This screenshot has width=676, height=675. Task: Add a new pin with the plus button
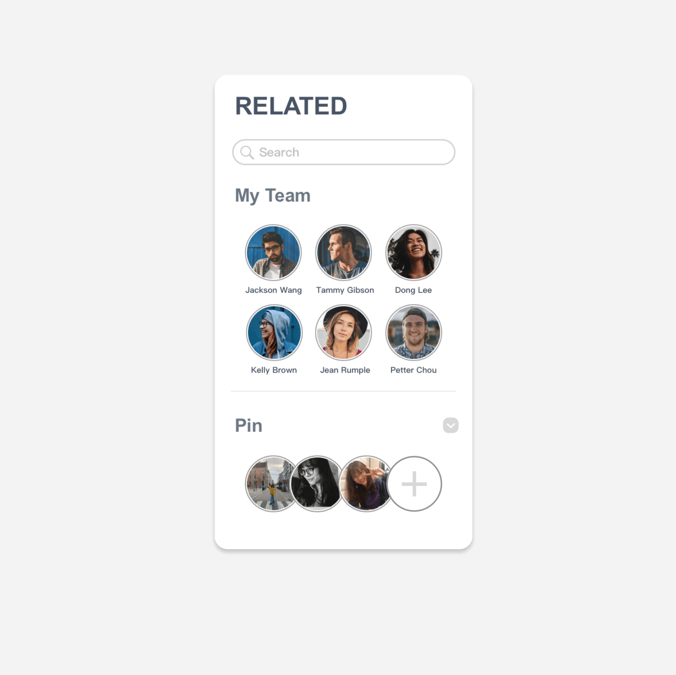point(414,484)
